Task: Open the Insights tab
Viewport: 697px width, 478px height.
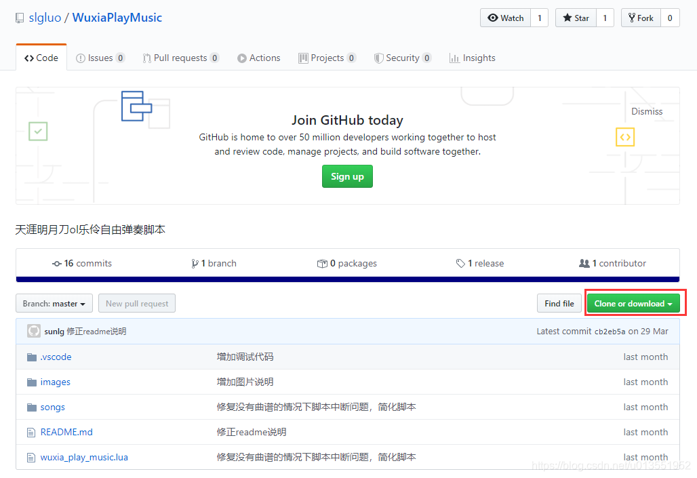Action: [x=473, y=58]
